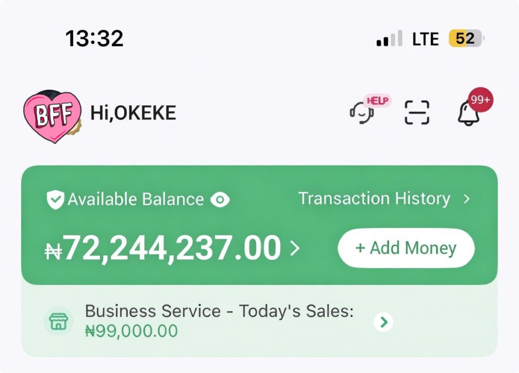Tap the cellular signal bars icon
This screenshot has height=373, width=519.
click(x=389, y=39)
